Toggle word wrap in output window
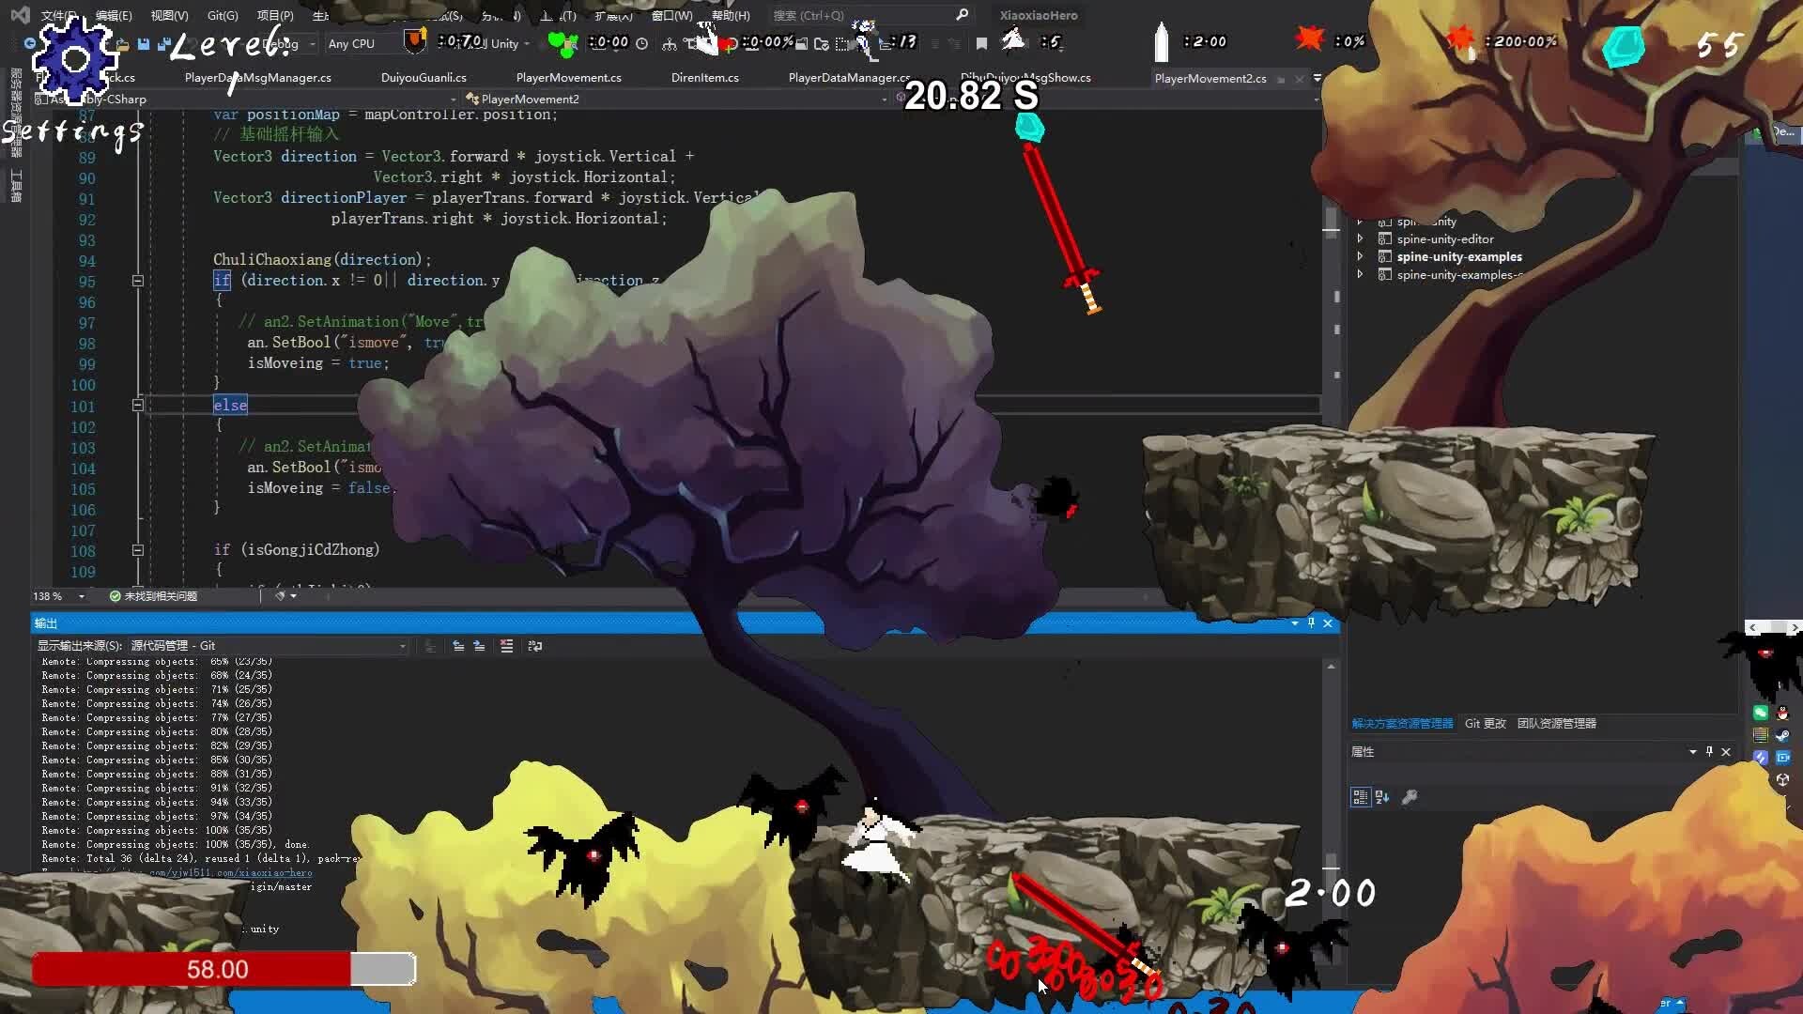Screen dimensions: 1803x1014 point(535,646)
